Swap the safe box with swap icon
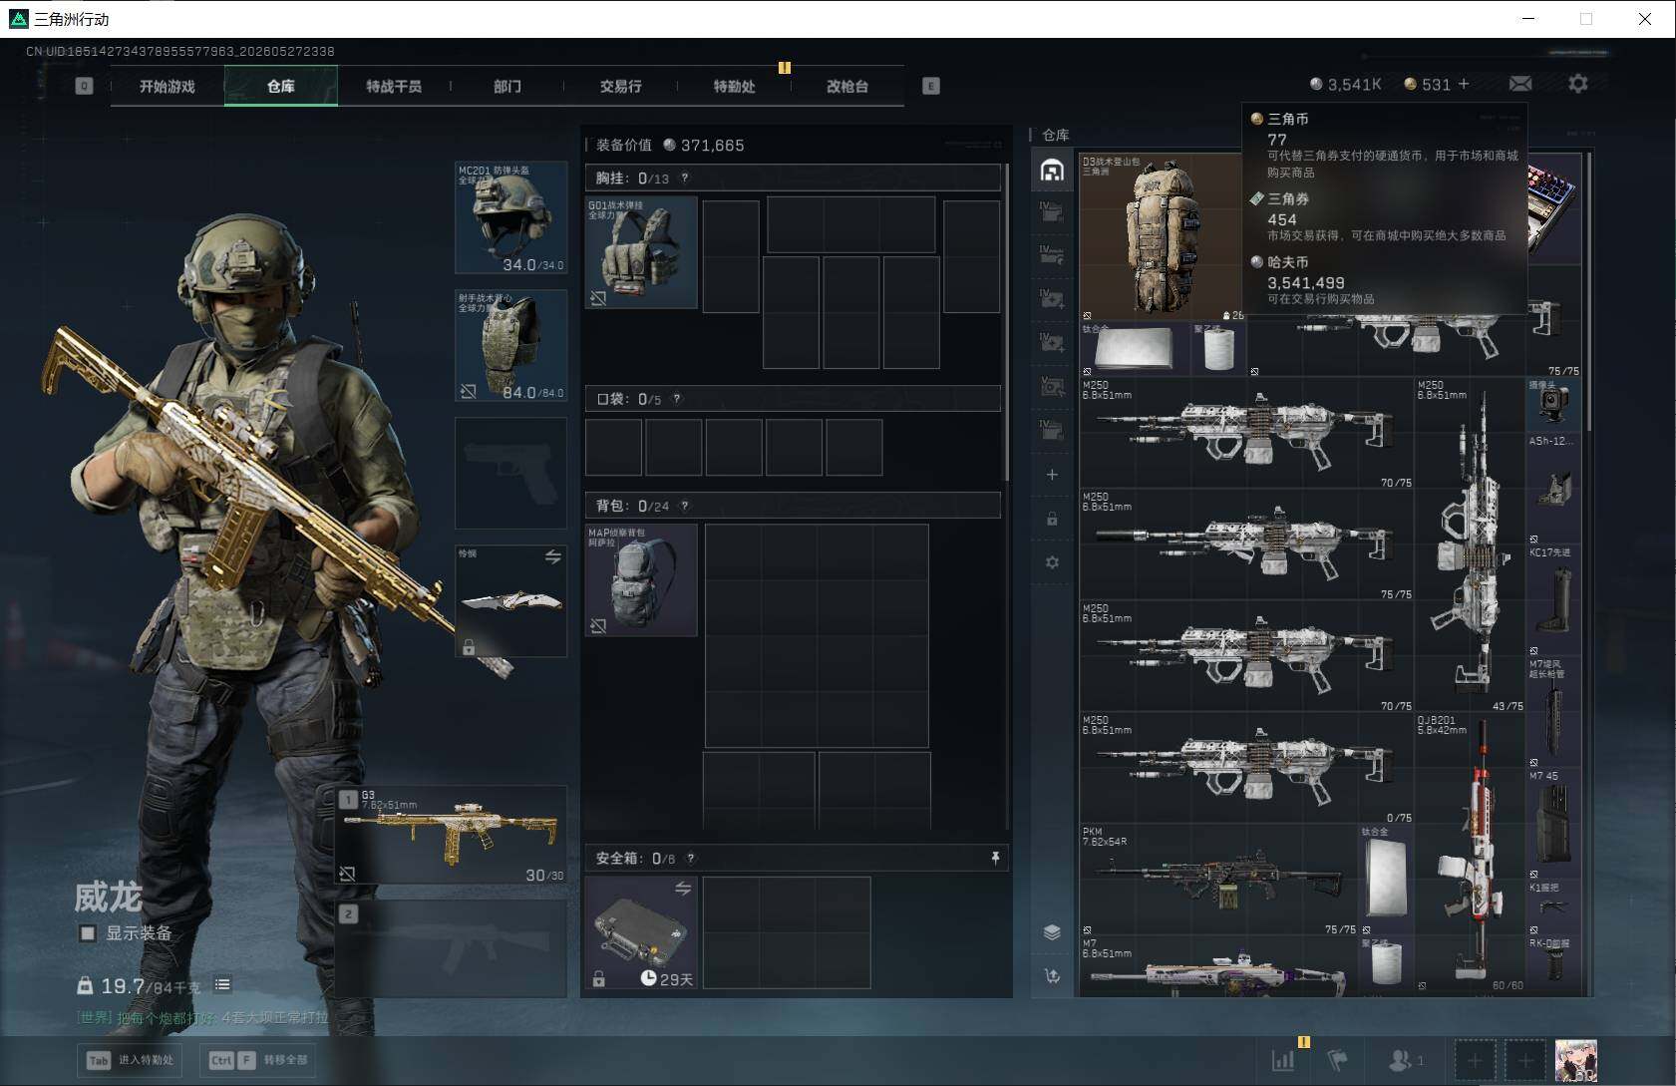Image resolution: width=1676 pixels, height=1086 pixels. pyautogui.click(x=683, y=889)
